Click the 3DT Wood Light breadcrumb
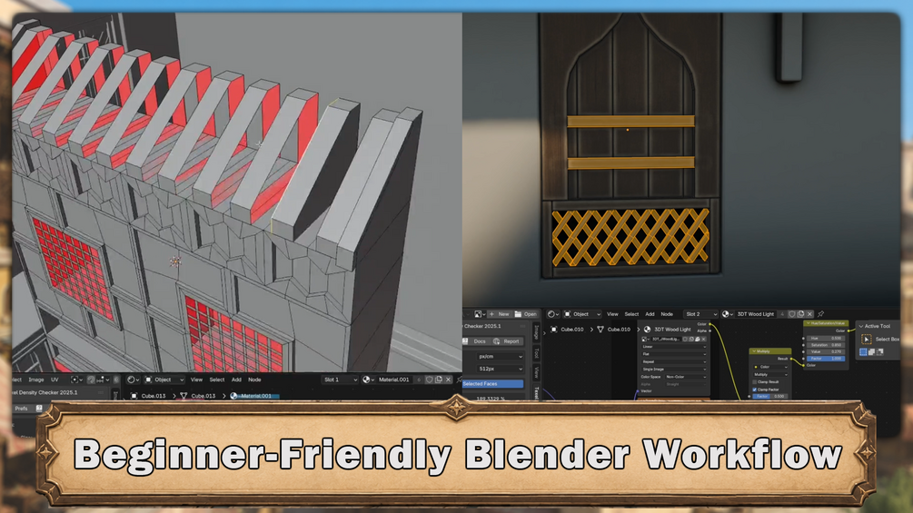 tap(668, 330)
